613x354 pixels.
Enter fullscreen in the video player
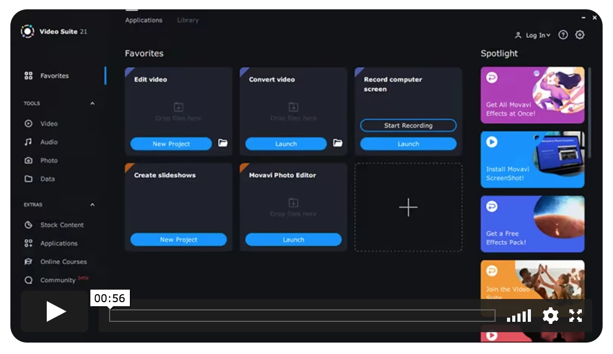click(576, 316)
